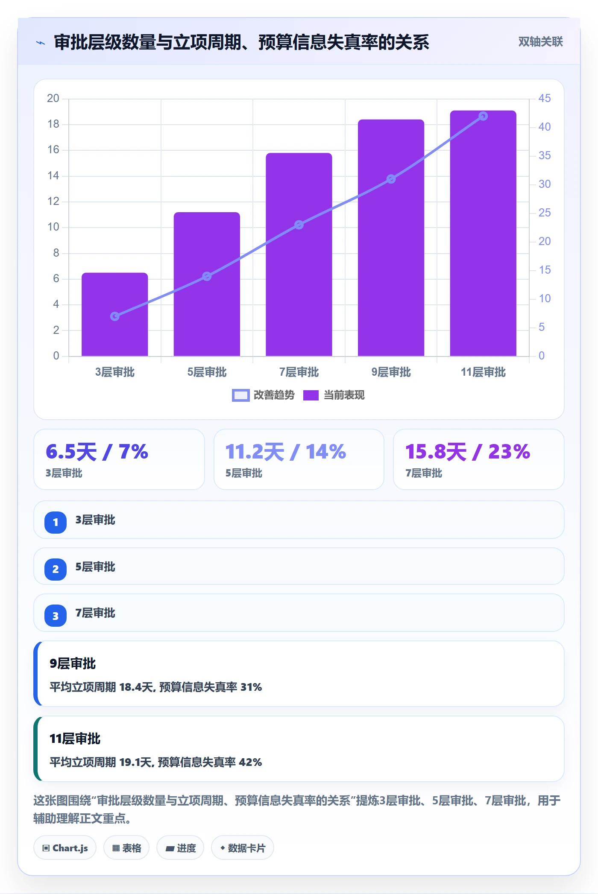This screenshot has height=894, width=598.
Task: Click line point above 9层审批
Action: pos(391,179)
